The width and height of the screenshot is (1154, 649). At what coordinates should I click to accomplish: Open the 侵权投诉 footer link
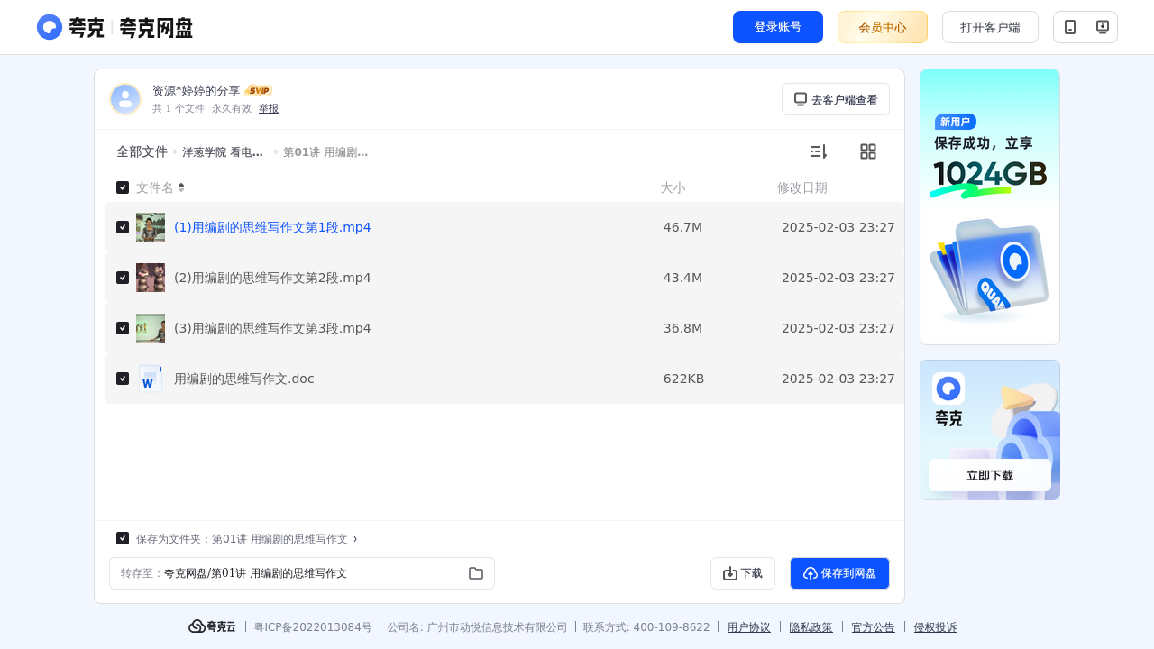(x=936, y=627)
